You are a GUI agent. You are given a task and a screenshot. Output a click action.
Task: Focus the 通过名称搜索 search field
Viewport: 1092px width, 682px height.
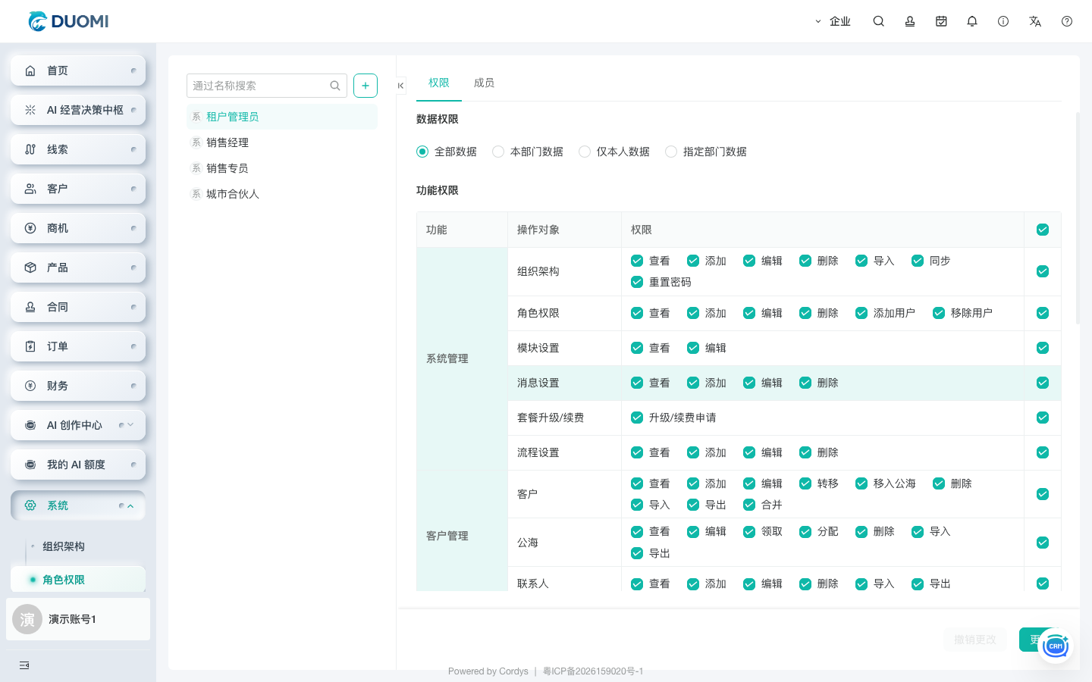267,86
